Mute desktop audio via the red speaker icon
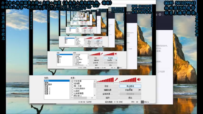Viewport: 203px width, 114px height. click(139, 79)
